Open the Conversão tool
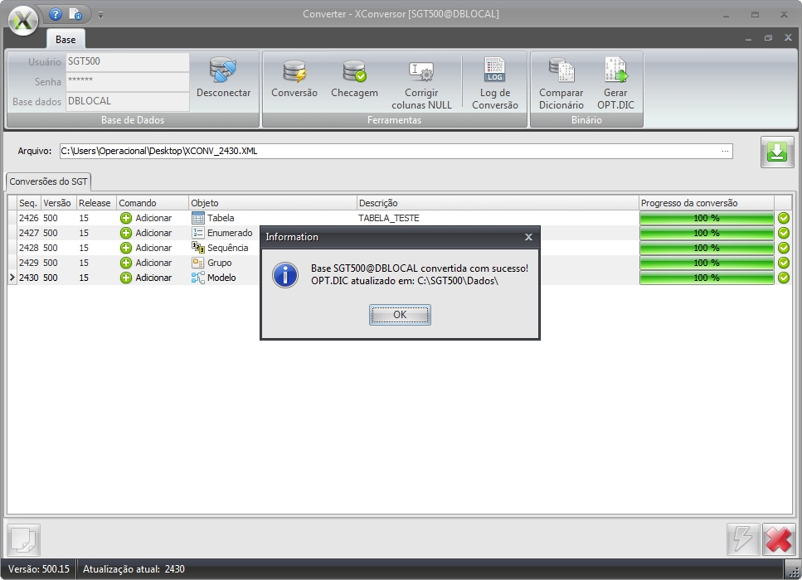This screenshot has height=580, width=802. 294,73
